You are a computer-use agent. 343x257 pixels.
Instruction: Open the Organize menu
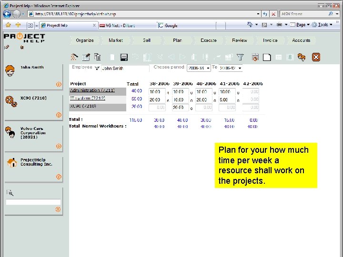pyautogui.click(x=85, y=40)
